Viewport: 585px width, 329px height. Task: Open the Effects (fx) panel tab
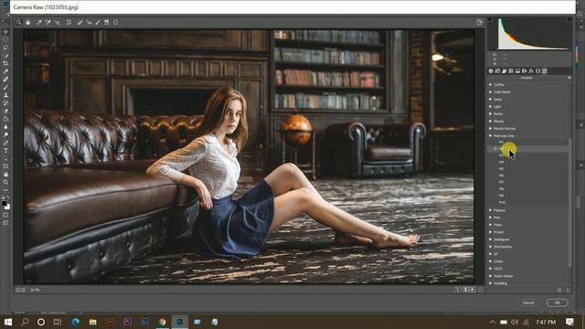pos(531,71)
